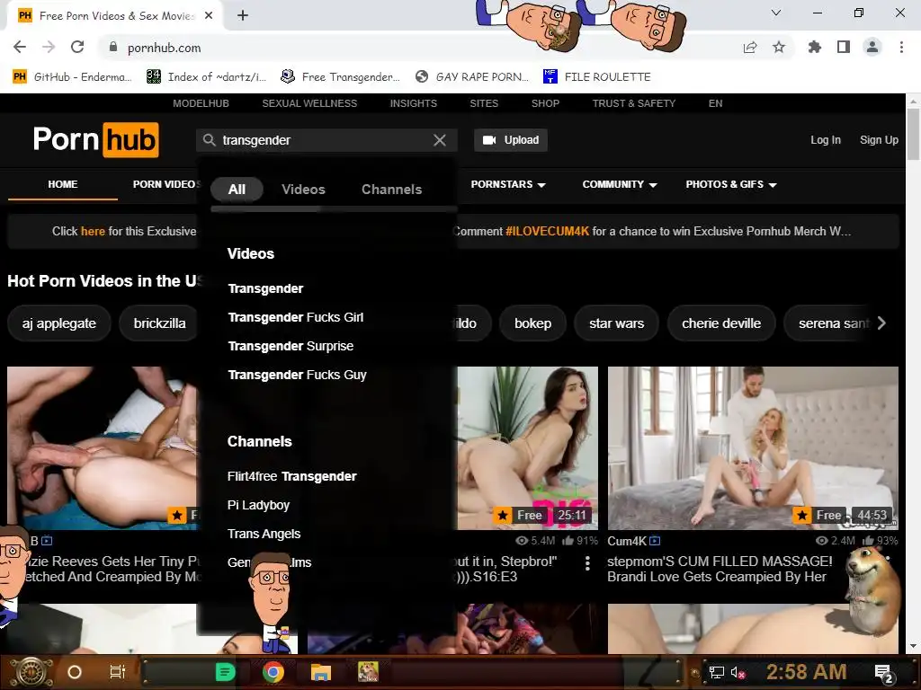Switch to the Videos tab in search suggestions
The image size is (921, 690).
pyautogui.click(x=303, y=189)
